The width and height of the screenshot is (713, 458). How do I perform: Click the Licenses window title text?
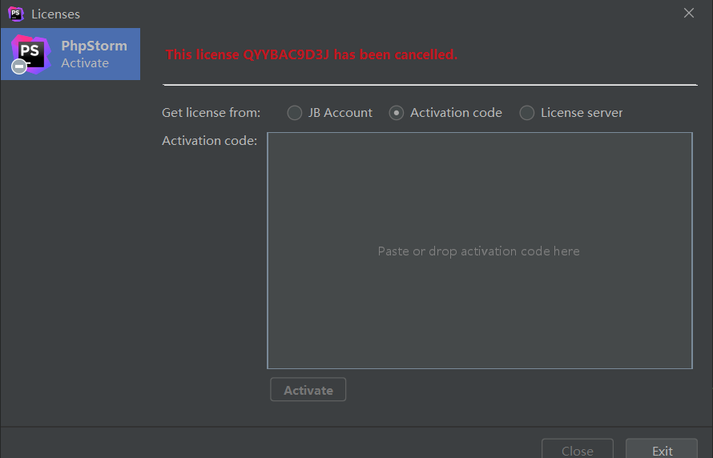click(55, 14)
